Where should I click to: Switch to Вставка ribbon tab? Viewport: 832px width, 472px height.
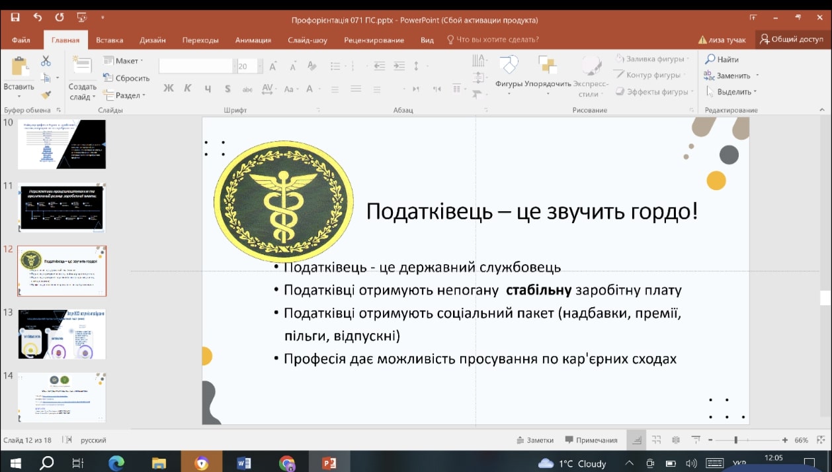tap(109, 40)
